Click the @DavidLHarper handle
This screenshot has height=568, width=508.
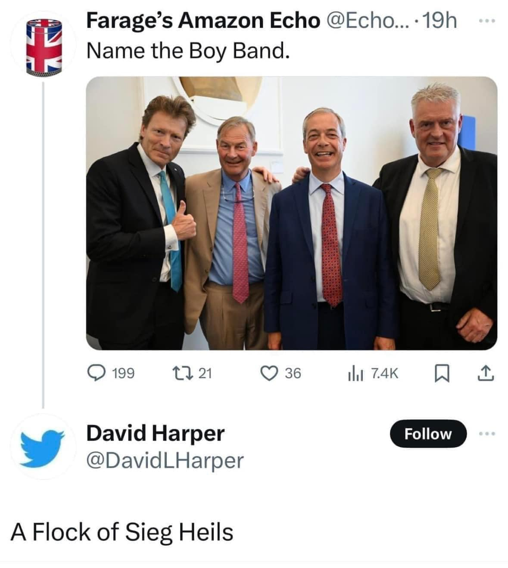165,460
